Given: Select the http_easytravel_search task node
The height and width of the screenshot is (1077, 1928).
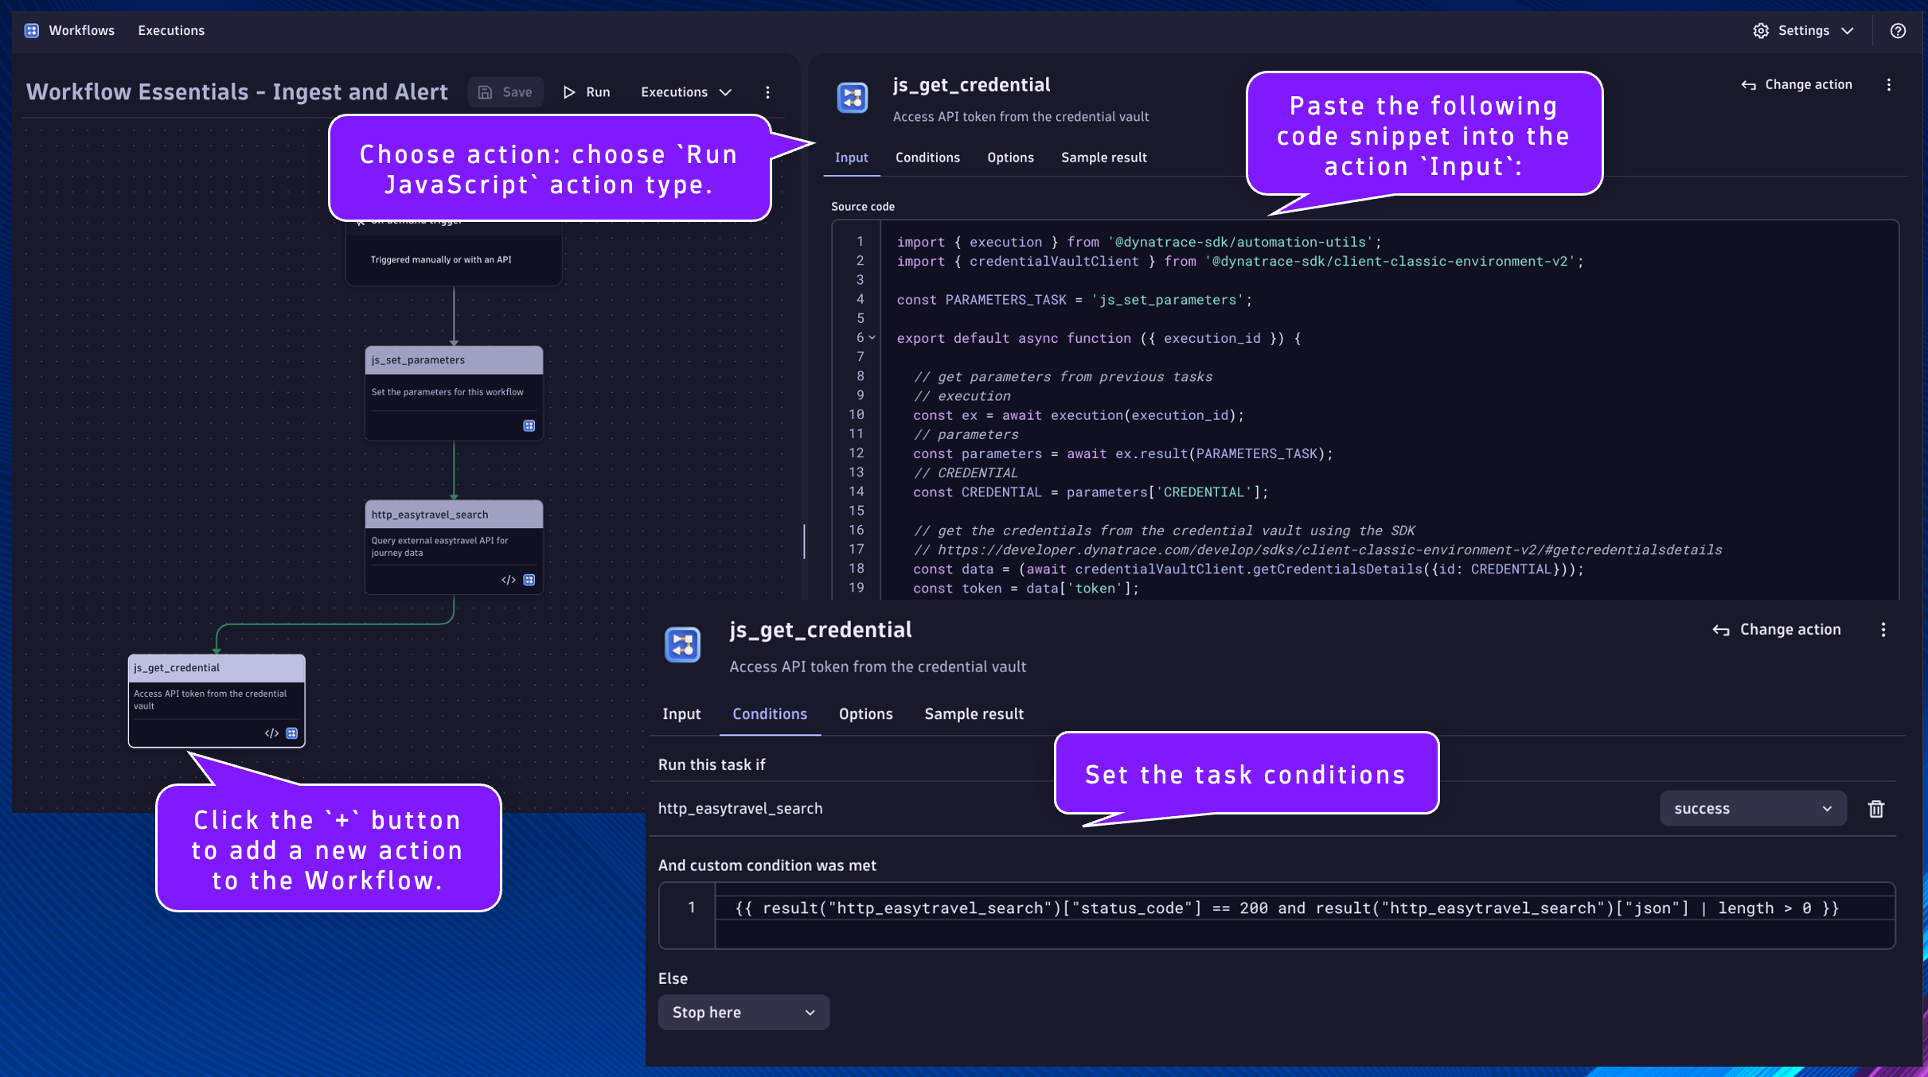Looking at the screenshot, I should tap(454, 546).
